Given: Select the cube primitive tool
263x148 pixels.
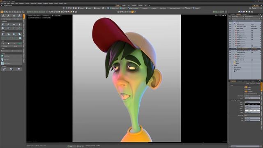Looking at the screenshot, I should point(3,24).
